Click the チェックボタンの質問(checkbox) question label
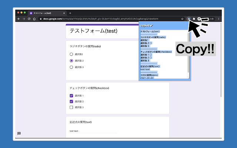Viewport: 237px width, 148px height. click(89, 88)
